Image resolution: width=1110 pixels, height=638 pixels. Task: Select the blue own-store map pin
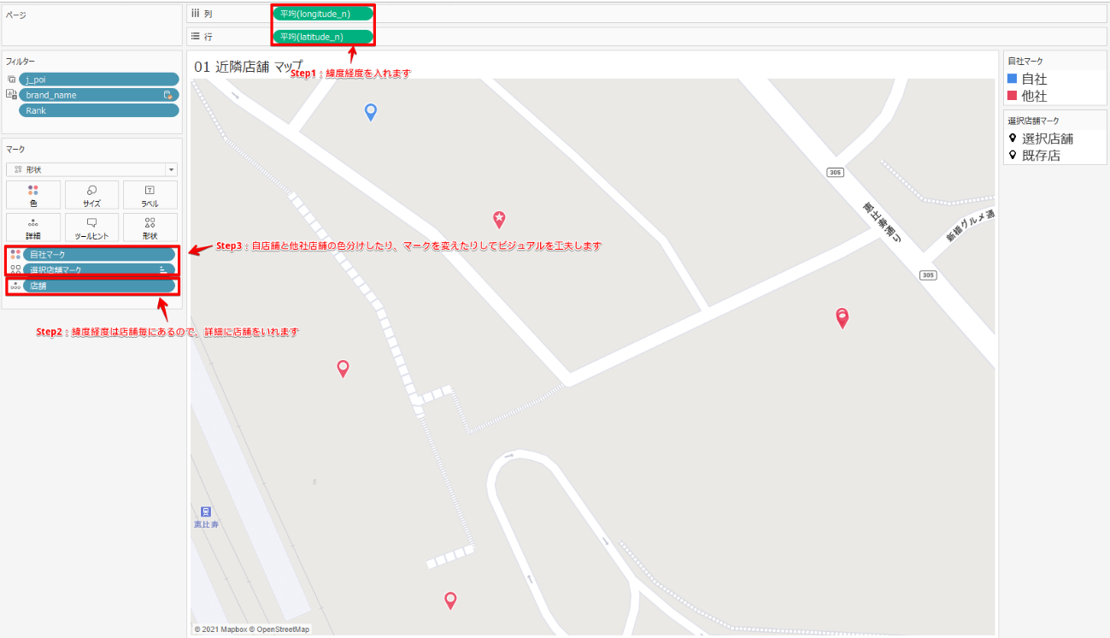(371, 111)
